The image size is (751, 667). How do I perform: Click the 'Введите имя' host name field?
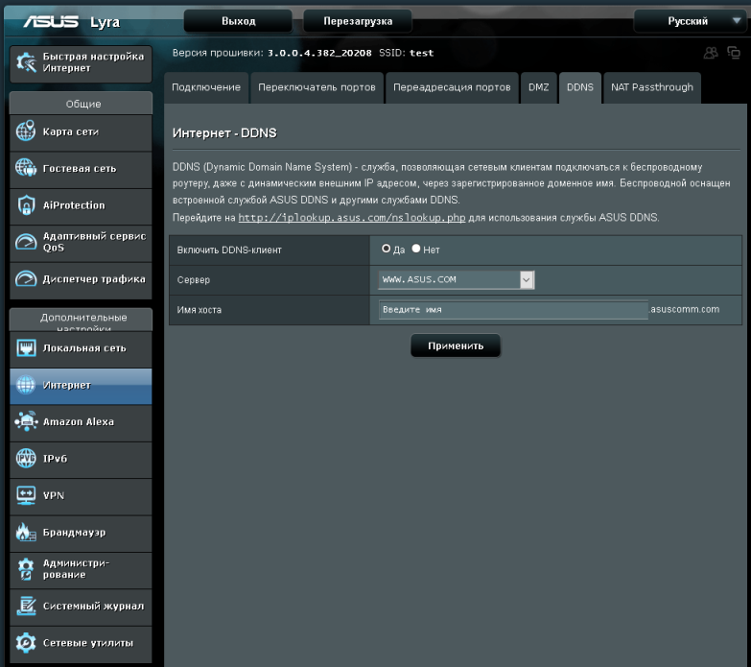(x=513, y=310)
